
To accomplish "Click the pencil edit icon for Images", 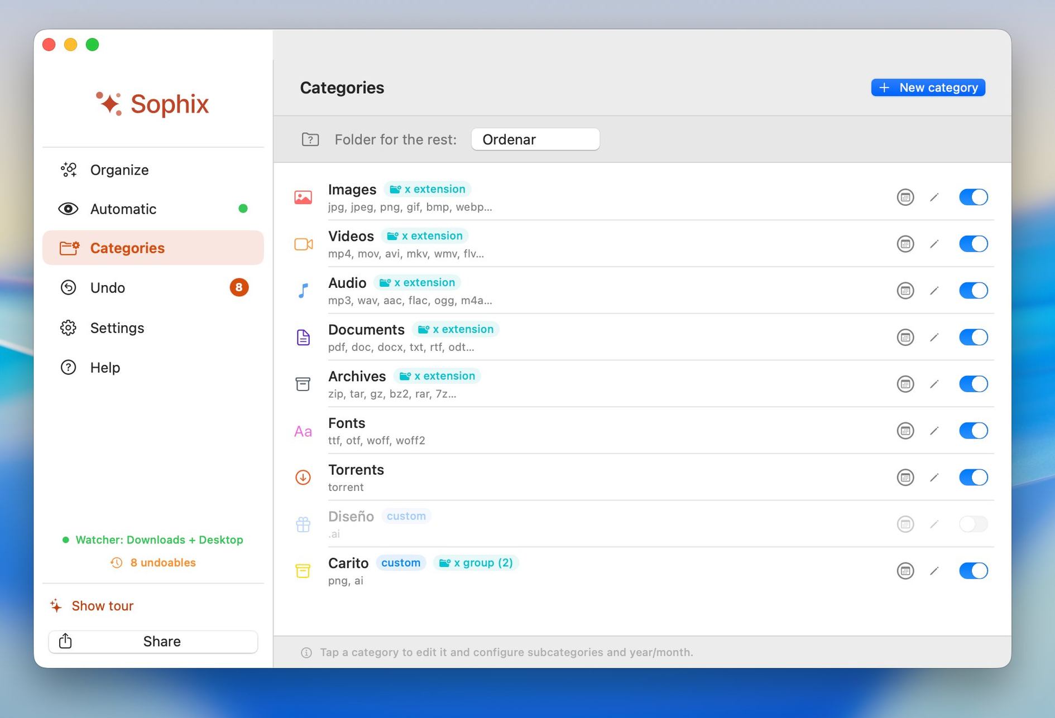I will tap(934, 197).
